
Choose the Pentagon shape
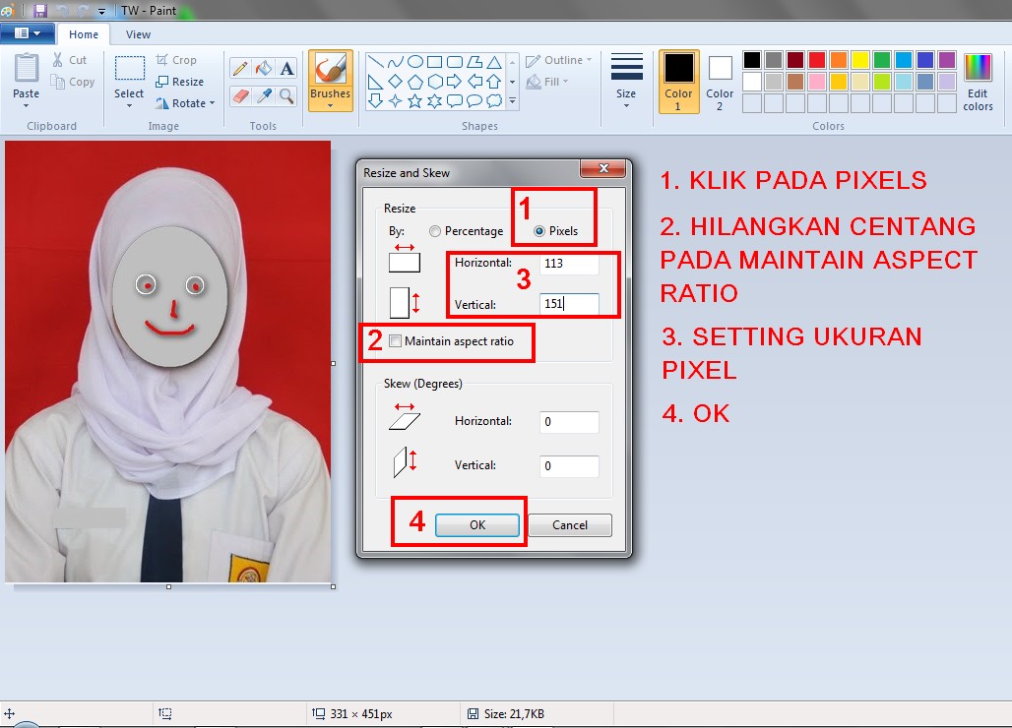415,82
